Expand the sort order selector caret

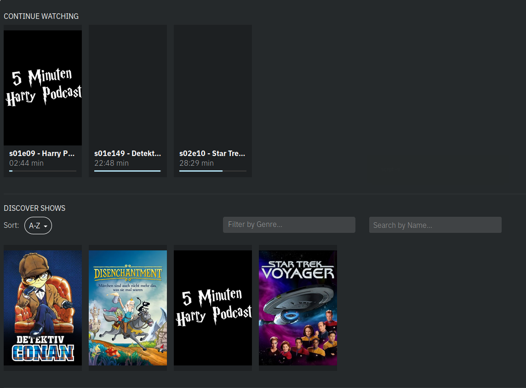tap(45, 226)
